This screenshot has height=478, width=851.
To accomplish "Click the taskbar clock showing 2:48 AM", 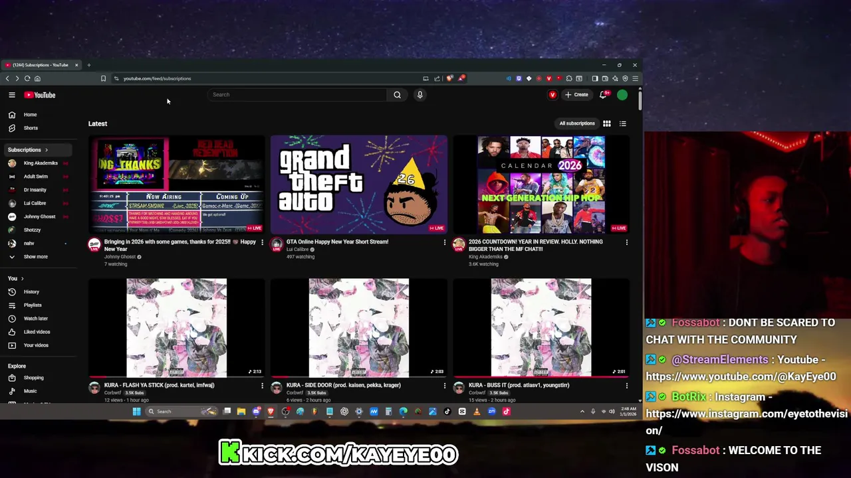I will tap(628, 412).
